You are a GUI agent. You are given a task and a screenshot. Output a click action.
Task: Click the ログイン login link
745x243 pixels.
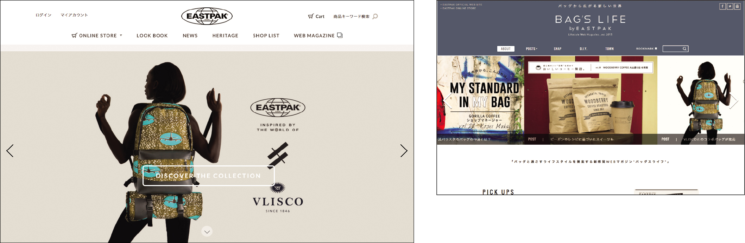point(43,15)
